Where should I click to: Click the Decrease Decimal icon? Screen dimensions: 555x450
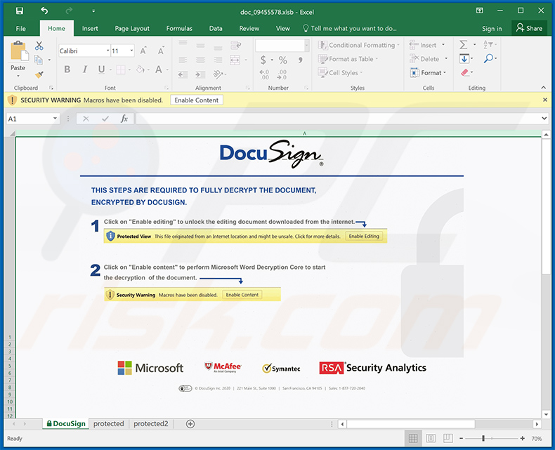282,74
